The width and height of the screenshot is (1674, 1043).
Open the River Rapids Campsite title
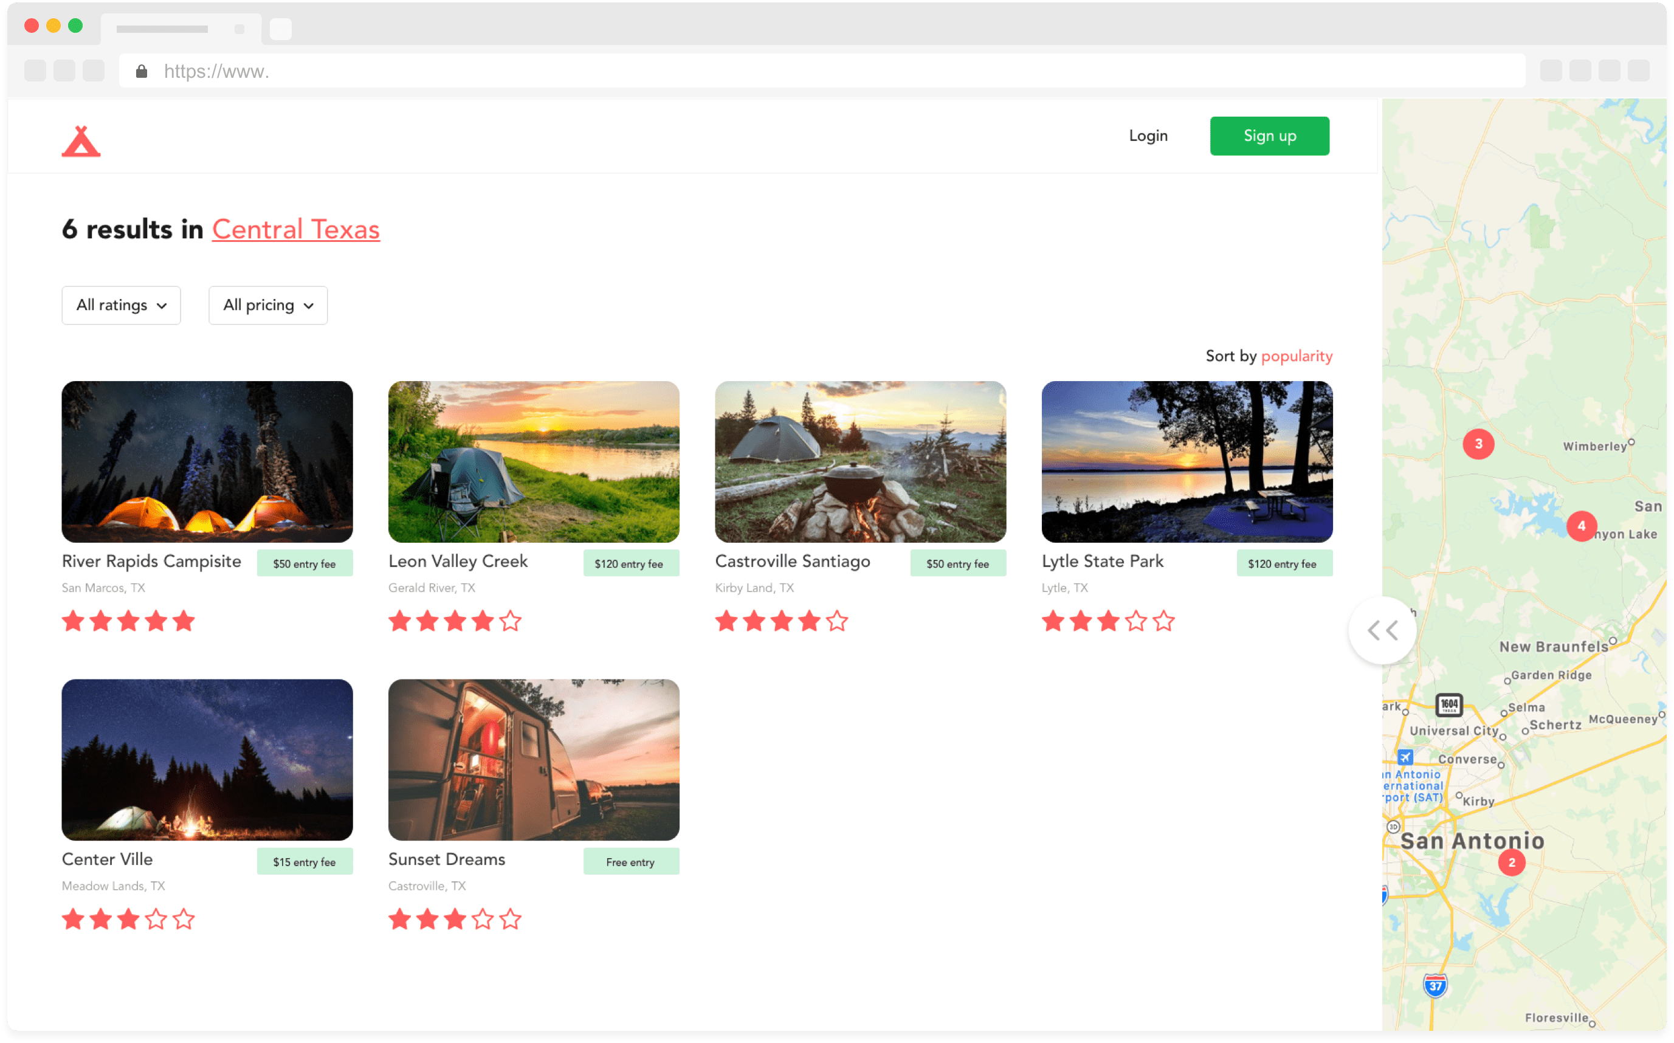[152, 562]
